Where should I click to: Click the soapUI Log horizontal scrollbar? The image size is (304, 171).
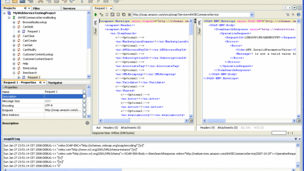pyautogui.click(x=149, y=170)
